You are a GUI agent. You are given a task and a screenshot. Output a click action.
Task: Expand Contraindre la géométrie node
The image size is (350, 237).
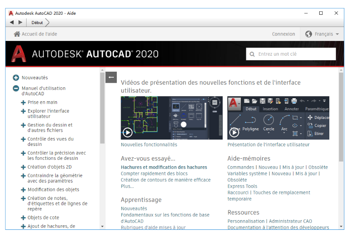[x=23, y=175]
